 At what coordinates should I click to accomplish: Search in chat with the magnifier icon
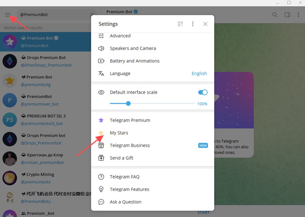point(274,15)
